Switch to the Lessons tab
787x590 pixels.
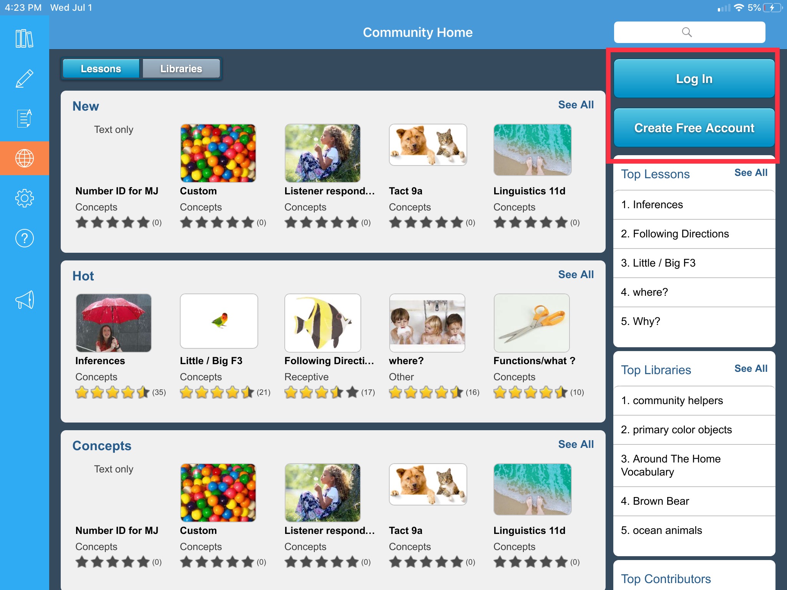[101, 69]
